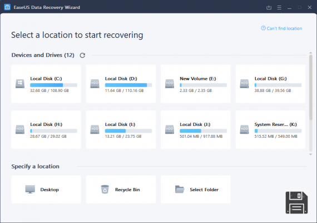Select the Local Disk (I:) label
The height and width of the screenshot is (223, 317).
(120, 124)
